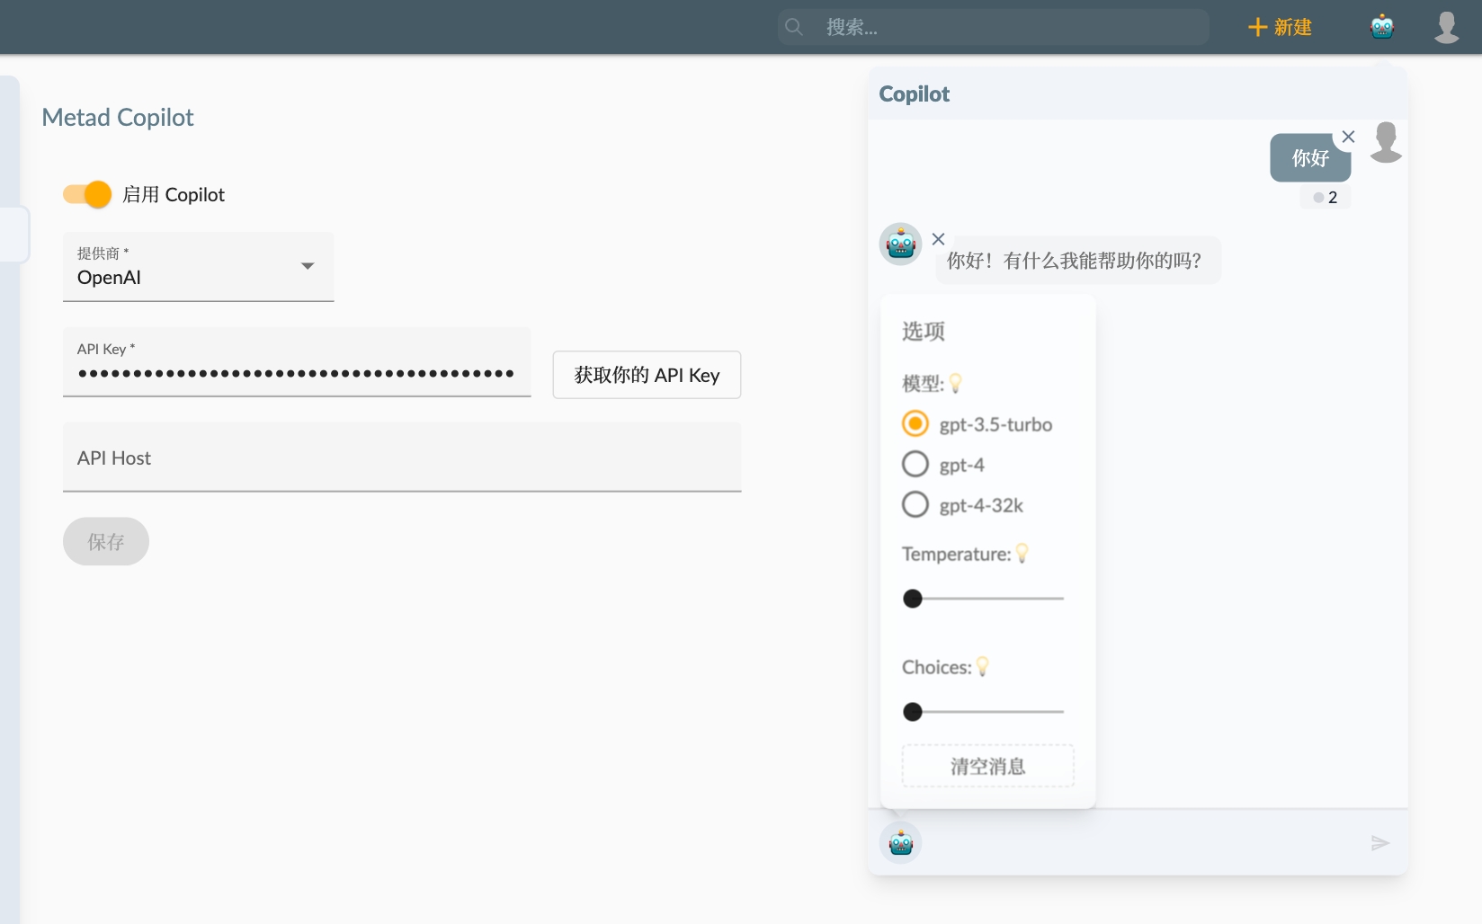Click the bot avatar next to the greeting message

pyautogui.click(x=900, y=244)
